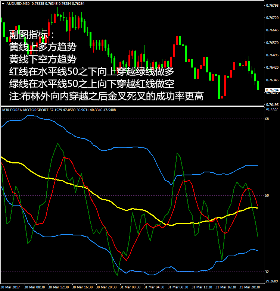Click the 29.2609 indicator scale minimum
Screen dimensions: 280x291
click(271, 281)
